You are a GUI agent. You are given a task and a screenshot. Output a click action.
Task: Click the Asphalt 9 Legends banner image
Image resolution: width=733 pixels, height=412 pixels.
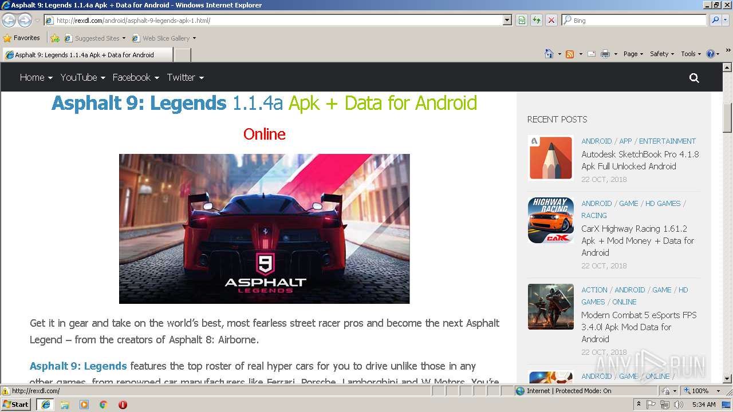coord(264,228)
